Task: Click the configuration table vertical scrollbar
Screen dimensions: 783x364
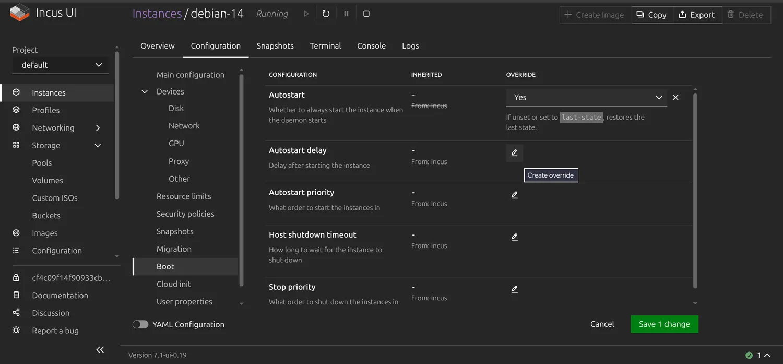Action: 695,191
